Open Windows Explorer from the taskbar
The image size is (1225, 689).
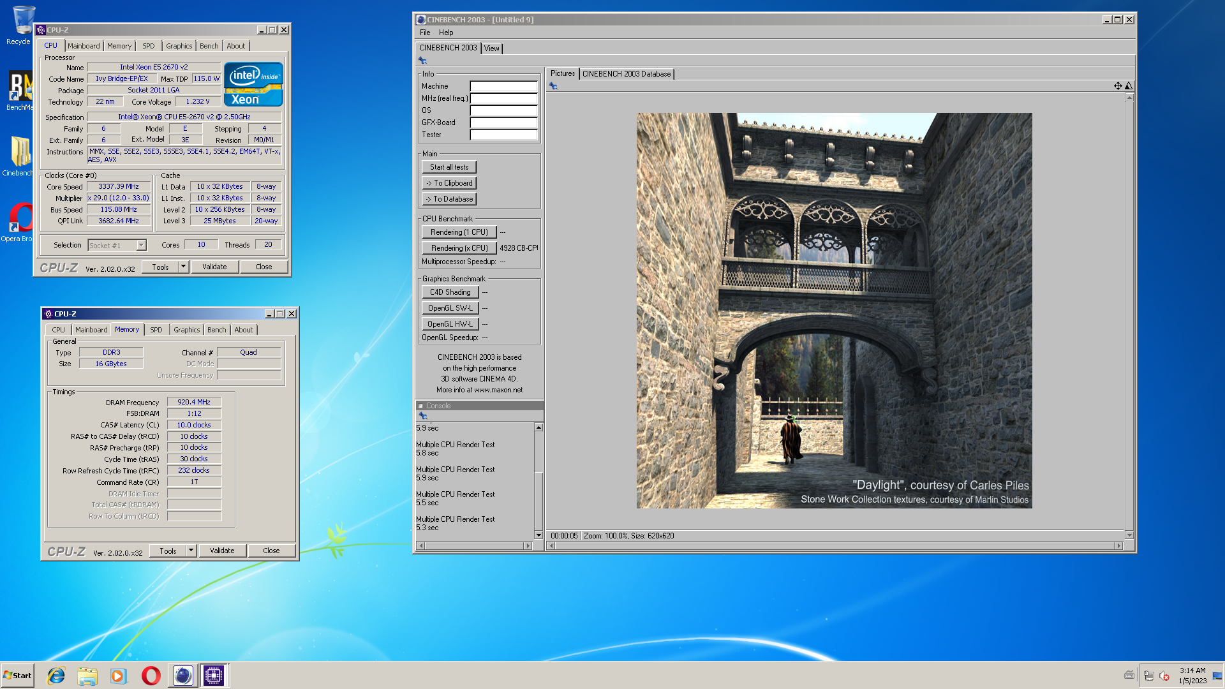click(87, 676)
